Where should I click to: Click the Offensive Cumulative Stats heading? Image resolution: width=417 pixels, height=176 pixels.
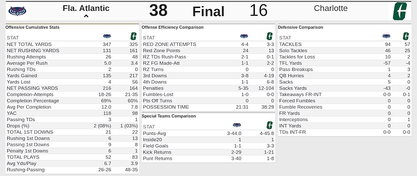32,27
